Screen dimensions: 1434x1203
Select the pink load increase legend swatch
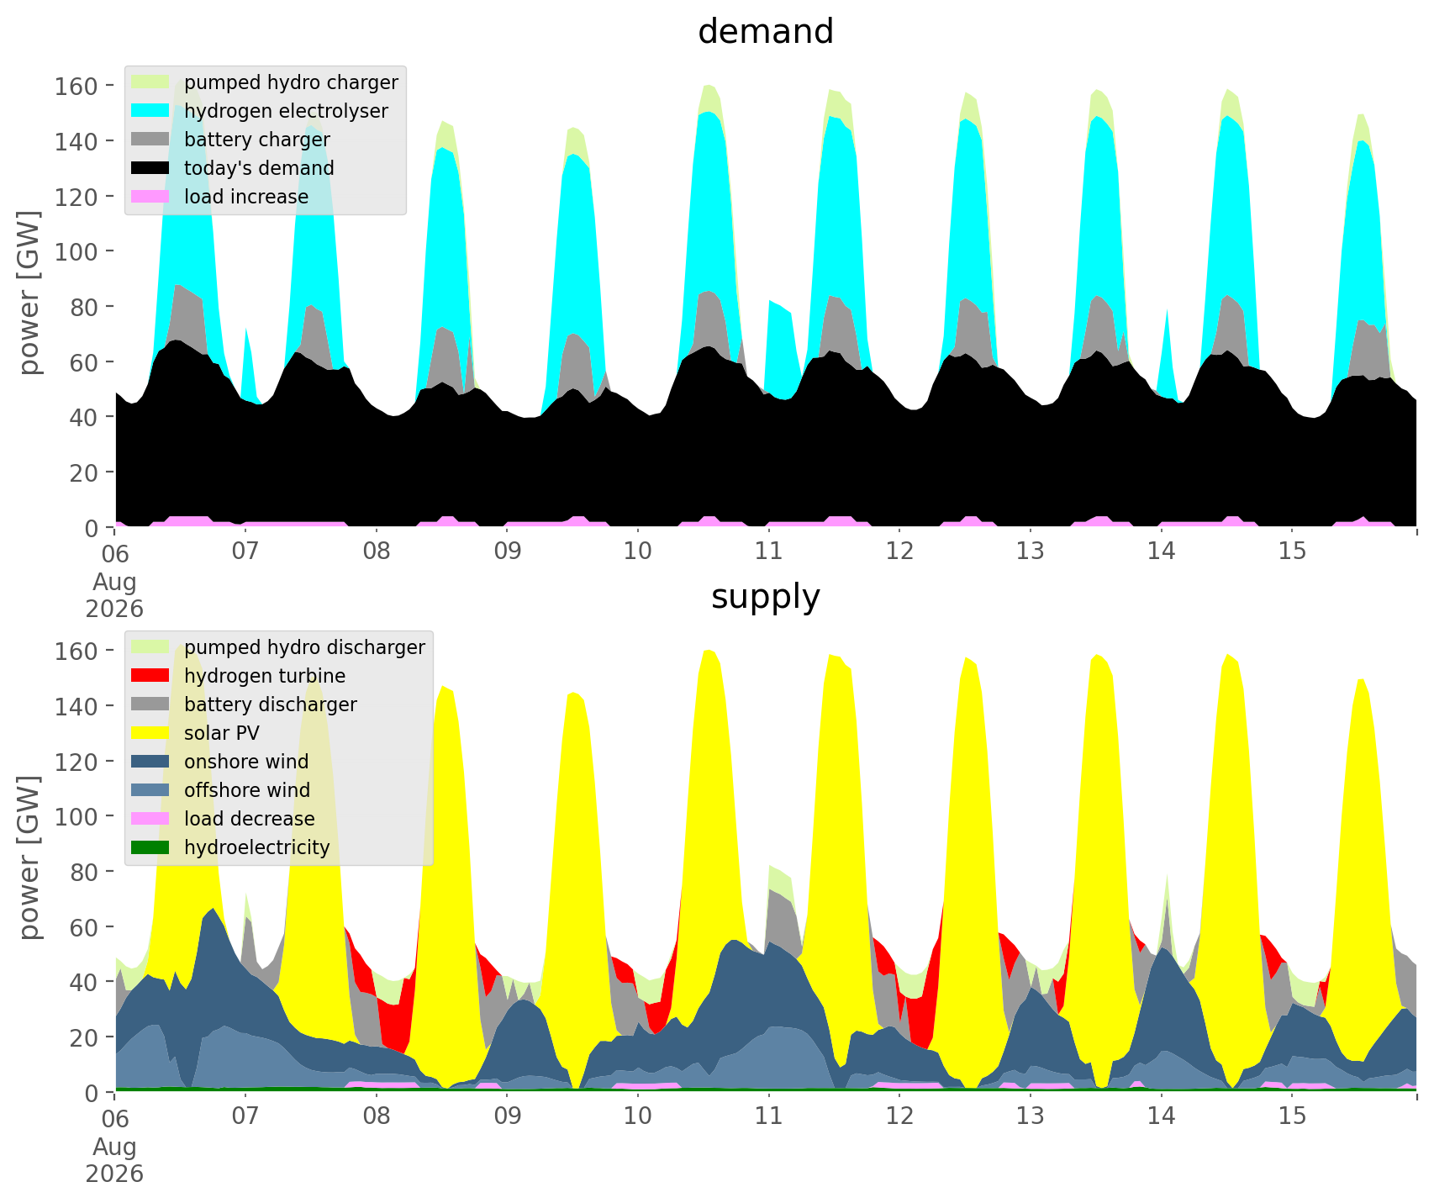[151, 197]
